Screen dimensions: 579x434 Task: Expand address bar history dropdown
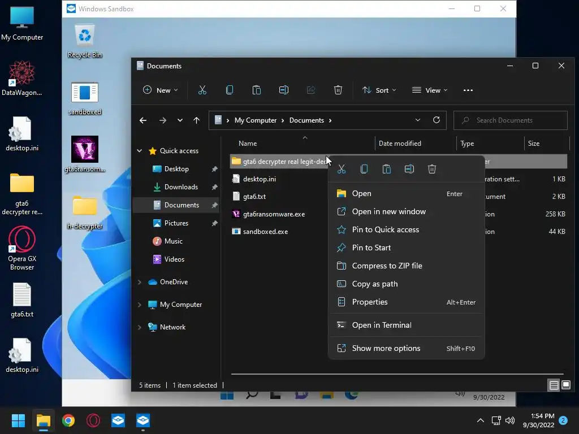tap(418, 120)
